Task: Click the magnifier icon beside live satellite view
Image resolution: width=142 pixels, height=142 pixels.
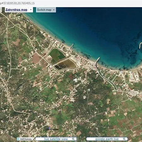Action: click(73, 139)
